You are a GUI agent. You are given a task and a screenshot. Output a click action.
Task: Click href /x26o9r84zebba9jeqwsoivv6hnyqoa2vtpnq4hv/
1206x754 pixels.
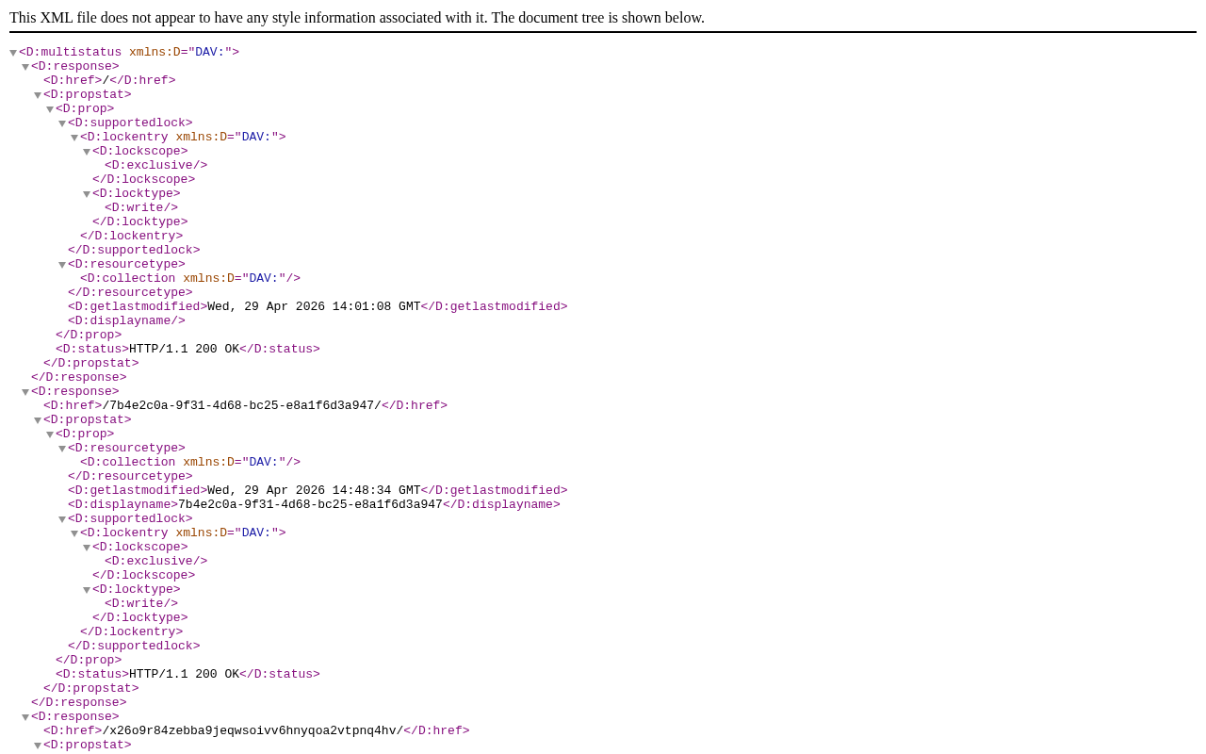[x=253, y=731]
